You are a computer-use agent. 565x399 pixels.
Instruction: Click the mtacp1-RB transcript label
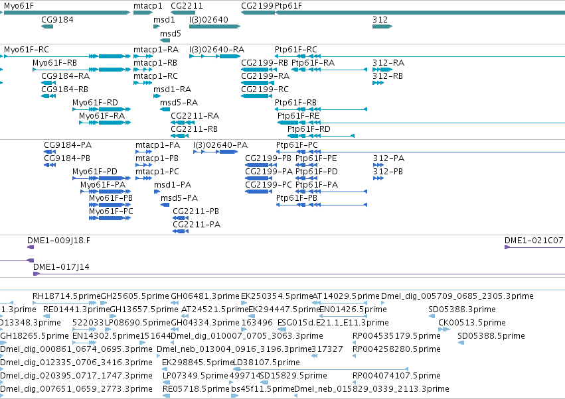155,62
